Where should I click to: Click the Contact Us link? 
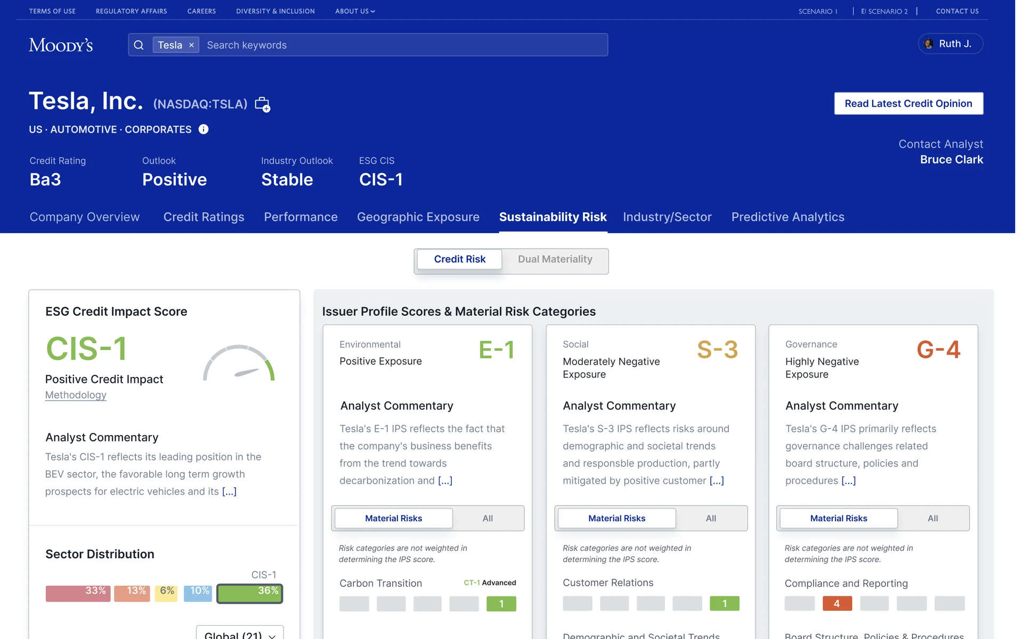coord(957,11)
